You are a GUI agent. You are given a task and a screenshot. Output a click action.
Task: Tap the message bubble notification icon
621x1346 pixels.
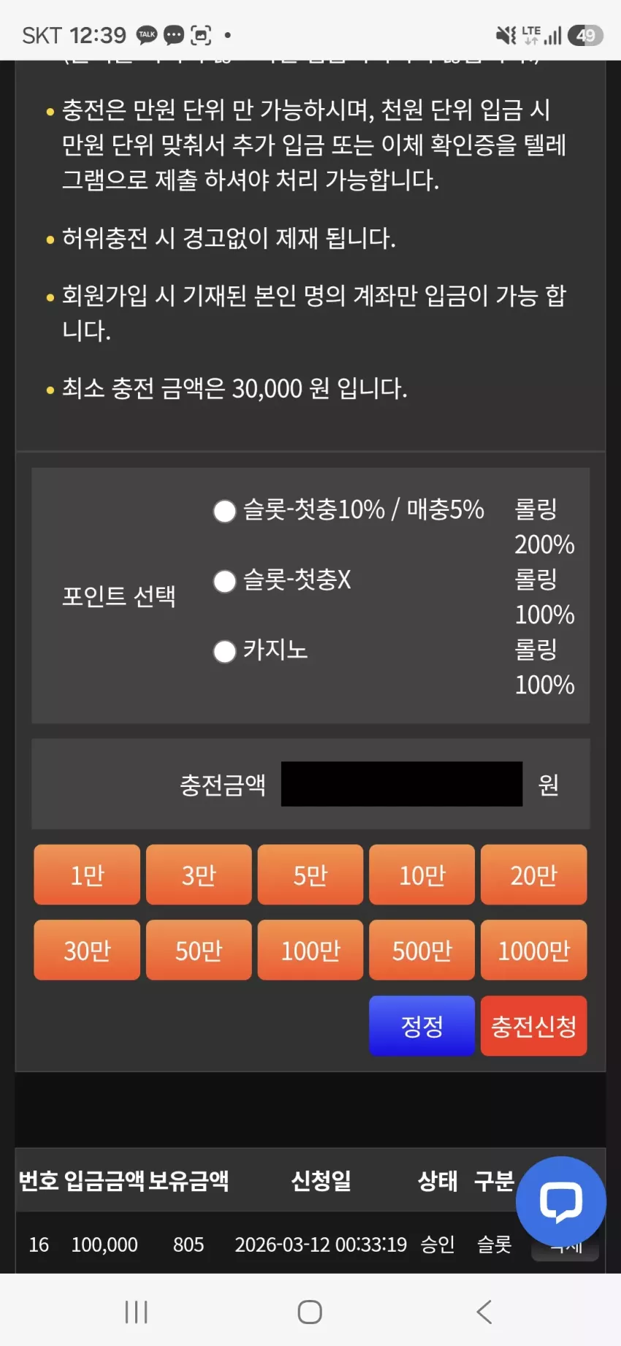tap(174, 34)
